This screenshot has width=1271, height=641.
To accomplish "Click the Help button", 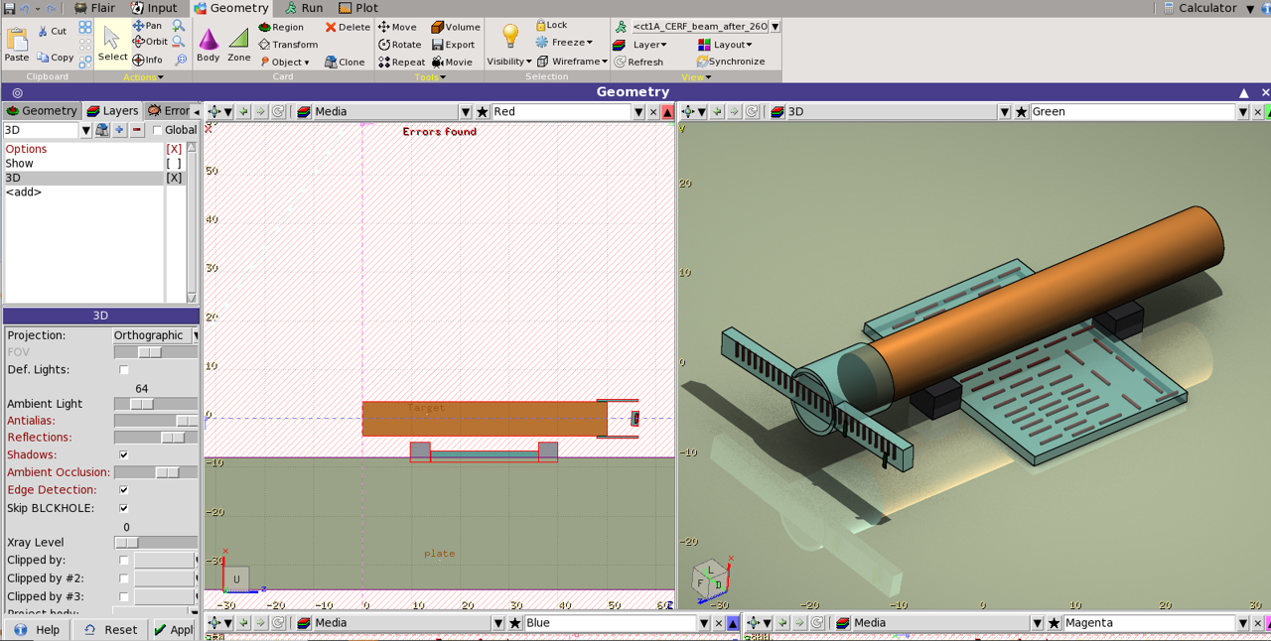I will click(39, 630).
